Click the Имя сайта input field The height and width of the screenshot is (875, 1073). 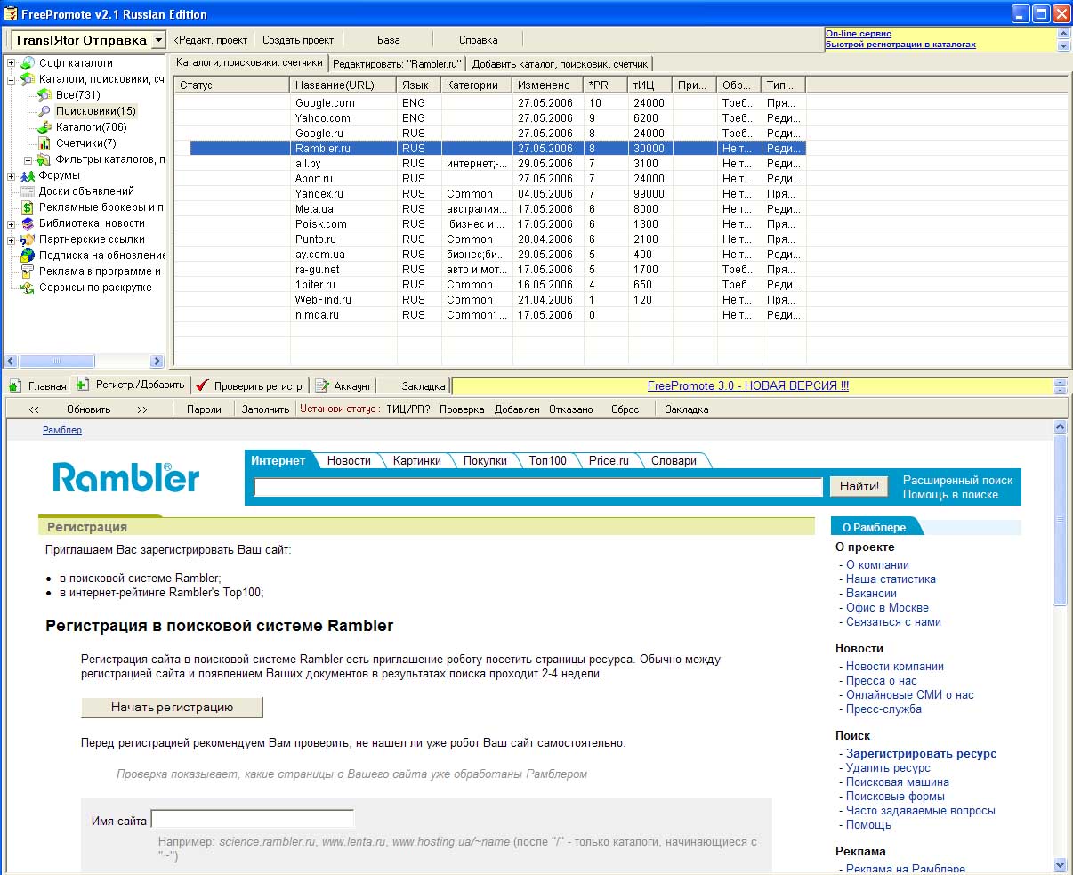click(x=253, y=819)
